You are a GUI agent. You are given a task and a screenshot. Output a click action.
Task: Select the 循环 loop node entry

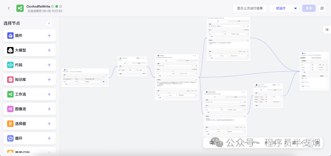pos(29,138)
